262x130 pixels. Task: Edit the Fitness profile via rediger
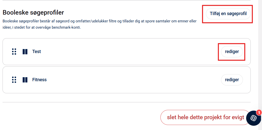pos(232,80)
